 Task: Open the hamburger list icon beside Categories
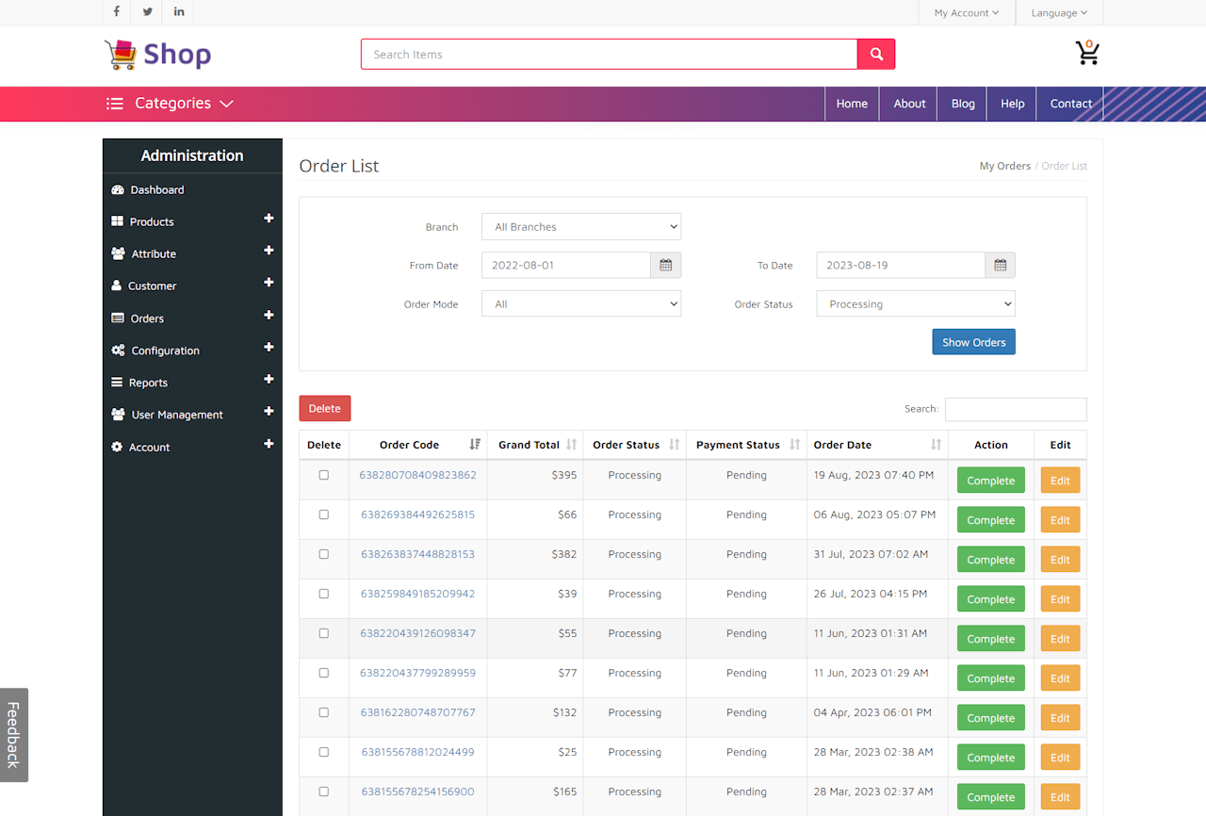point(115,104)
